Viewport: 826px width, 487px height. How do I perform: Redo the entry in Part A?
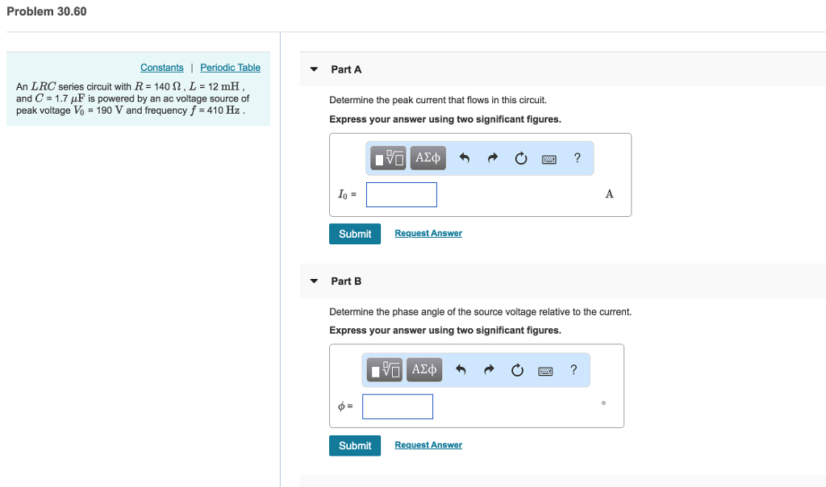pyautogui.click(x=491, y=157)
